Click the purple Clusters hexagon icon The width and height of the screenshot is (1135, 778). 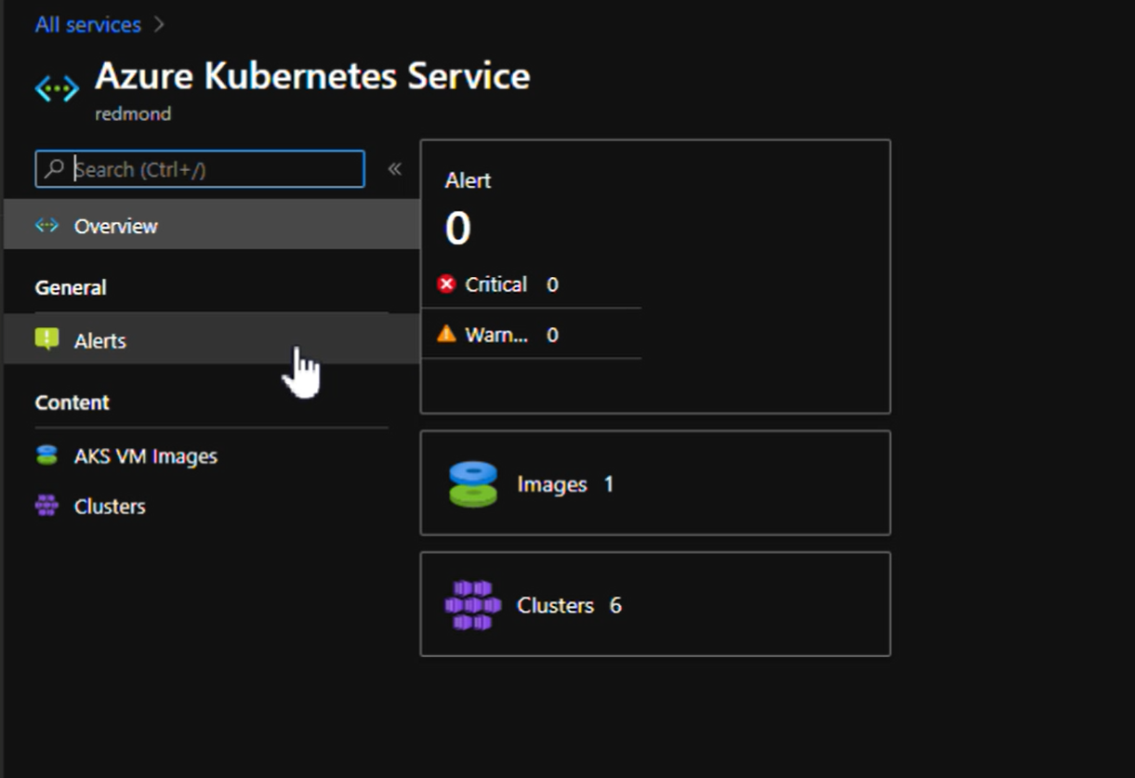472,604
